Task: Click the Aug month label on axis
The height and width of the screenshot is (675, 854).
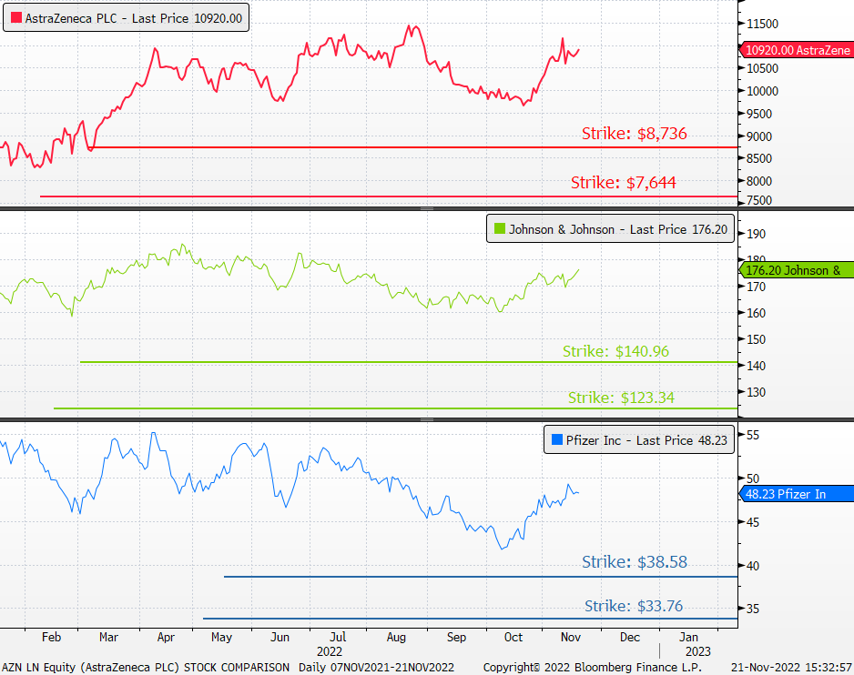Action: pos(396,637)
